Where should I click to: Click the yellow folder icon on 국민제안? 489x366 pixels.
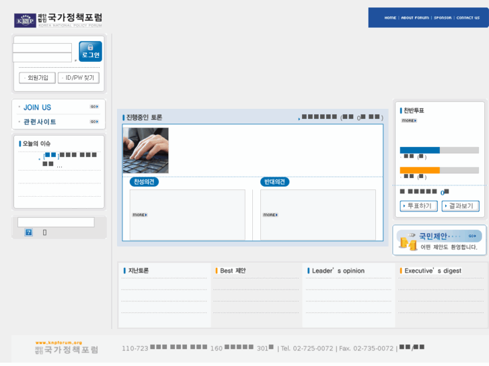coord(409,244)
